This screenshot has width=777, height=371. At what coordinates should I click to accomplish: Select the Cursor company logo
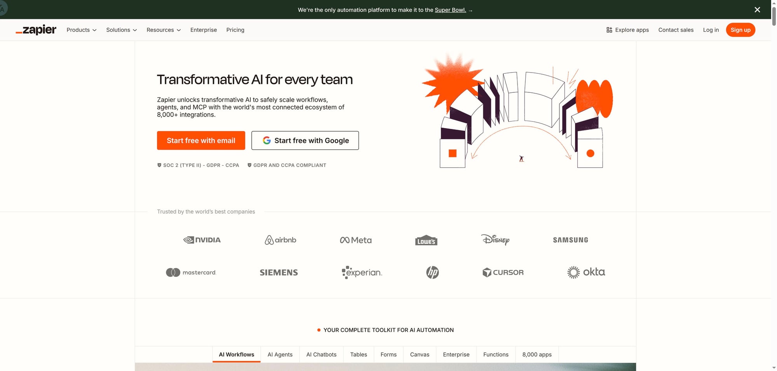point(503,272)
